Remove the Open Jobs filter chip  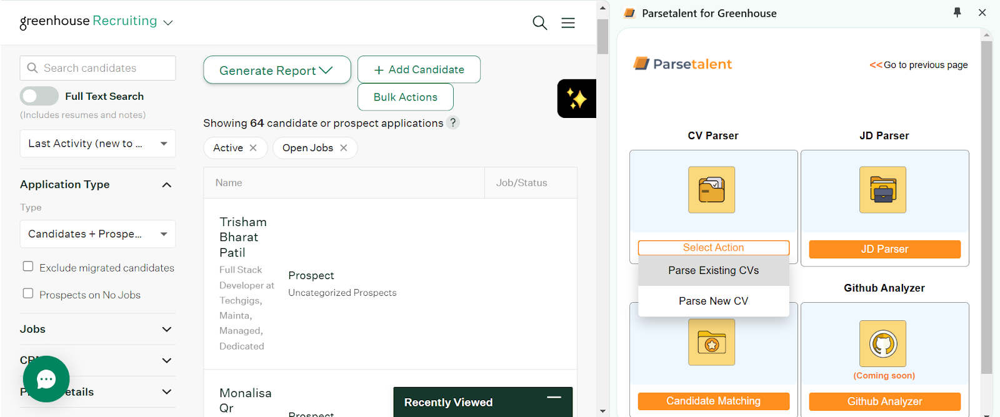click(x=344, y=148)
